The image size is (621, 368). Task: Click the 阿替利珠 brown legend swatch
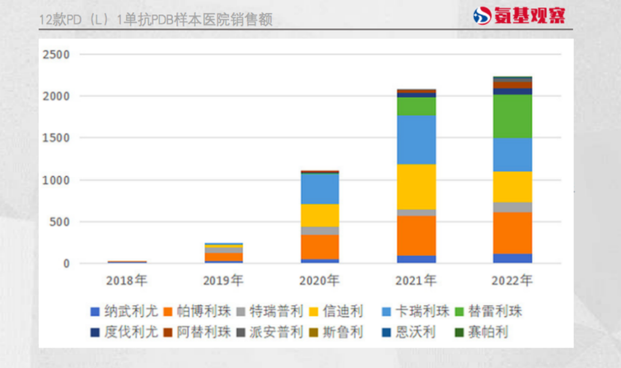tap(168, 332)
